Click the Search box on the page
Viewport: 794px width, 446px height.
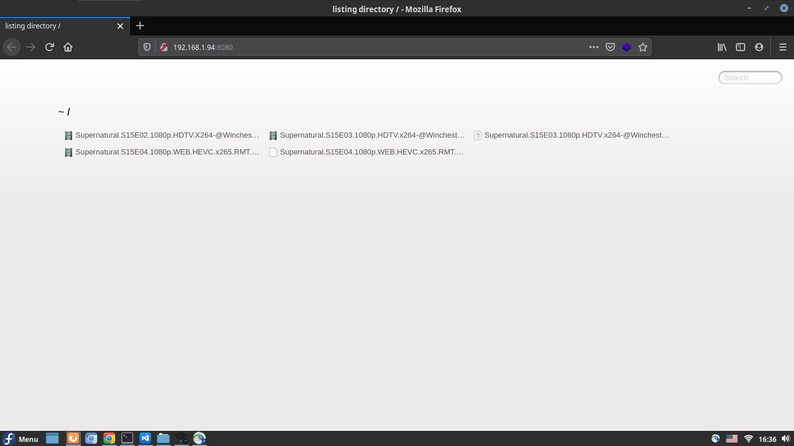coord(750,77)
